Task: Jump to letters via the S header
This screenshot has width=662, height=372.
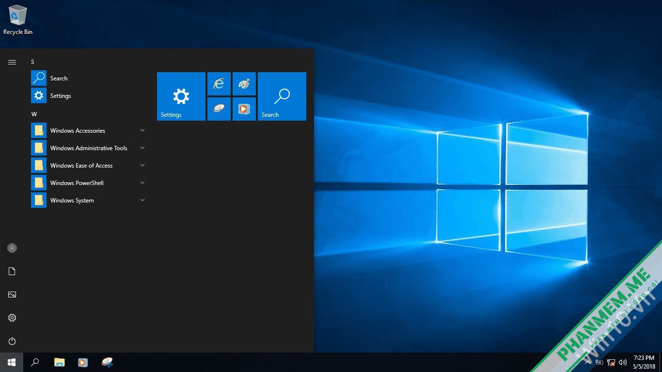Action: coord(33,62)
